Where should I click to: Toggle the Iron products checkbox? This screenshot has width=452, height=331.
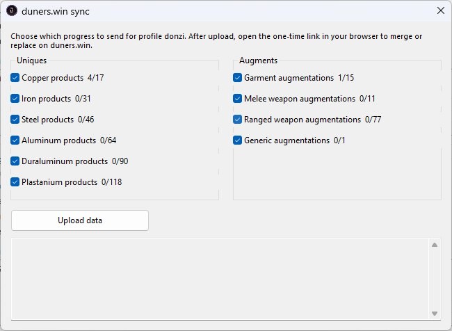(15, 99)
